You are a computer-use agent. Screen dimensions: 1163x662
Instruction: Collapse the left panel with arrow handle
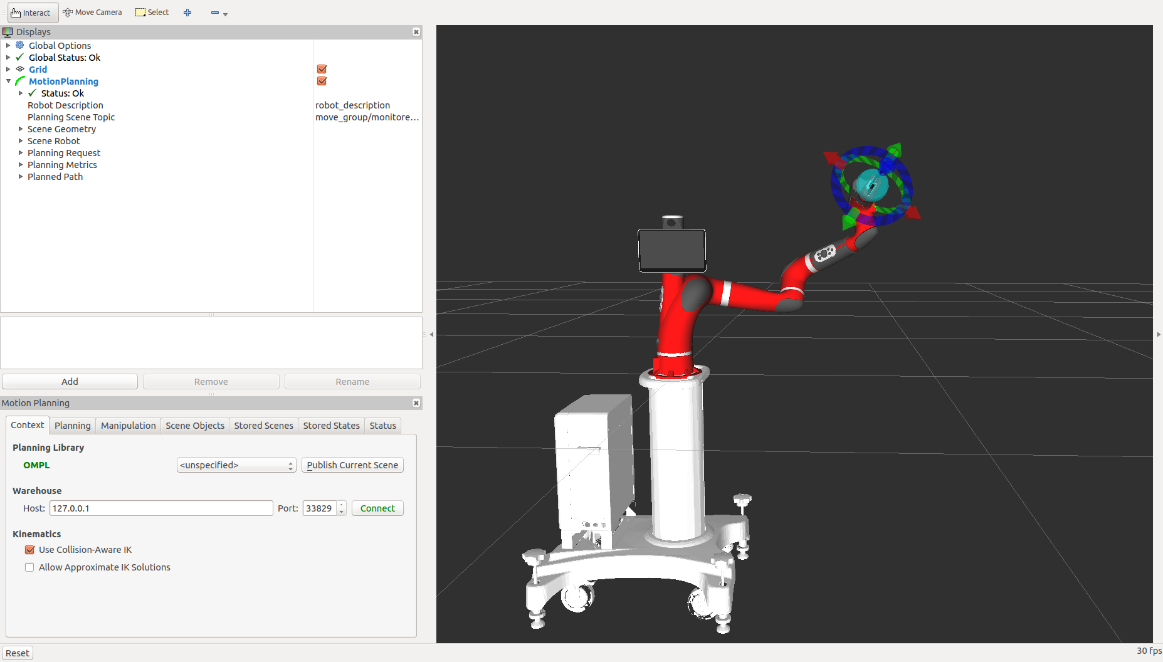(431, 335)
